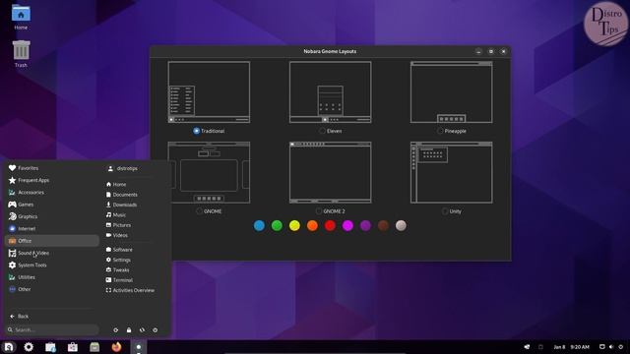Open Pictures shortcut in app menu
This screenshot has height=354, width=630.
tap(118, 225)
